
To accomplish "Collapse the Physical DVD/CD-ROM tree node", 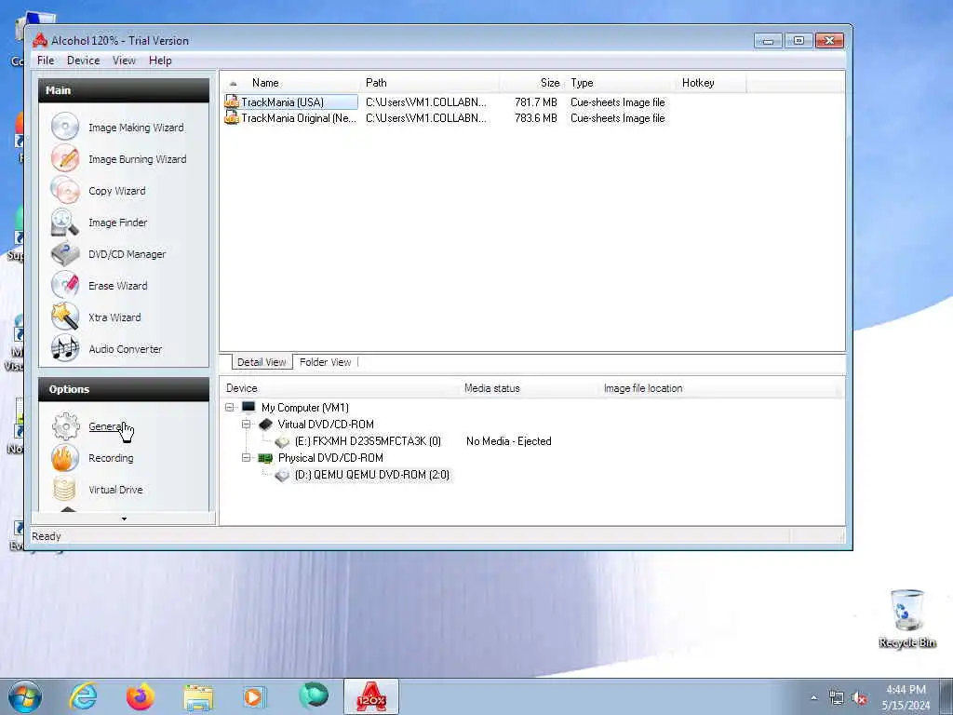I will point(246,458).
